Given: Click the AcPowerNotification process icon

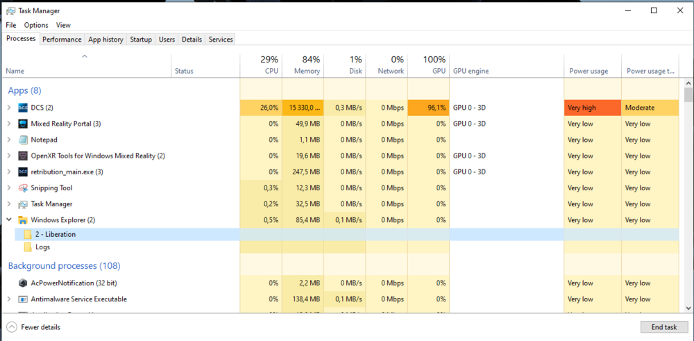Looking at the screenshot, I should coord(23,283).
